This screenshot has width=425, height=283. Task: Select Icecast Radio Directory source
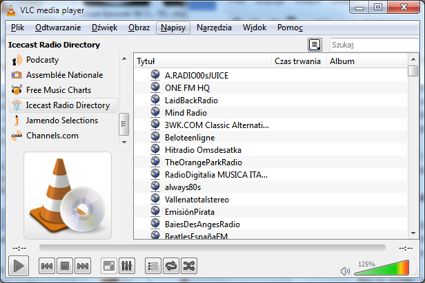(63, 105)
